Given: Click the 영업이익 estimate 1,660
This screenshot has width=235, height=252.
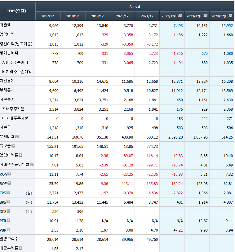Looking at the screenshot, I should coord(228,35).
